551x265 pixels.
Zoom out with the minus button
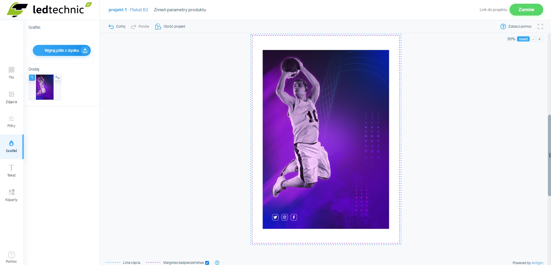point(533,39)
